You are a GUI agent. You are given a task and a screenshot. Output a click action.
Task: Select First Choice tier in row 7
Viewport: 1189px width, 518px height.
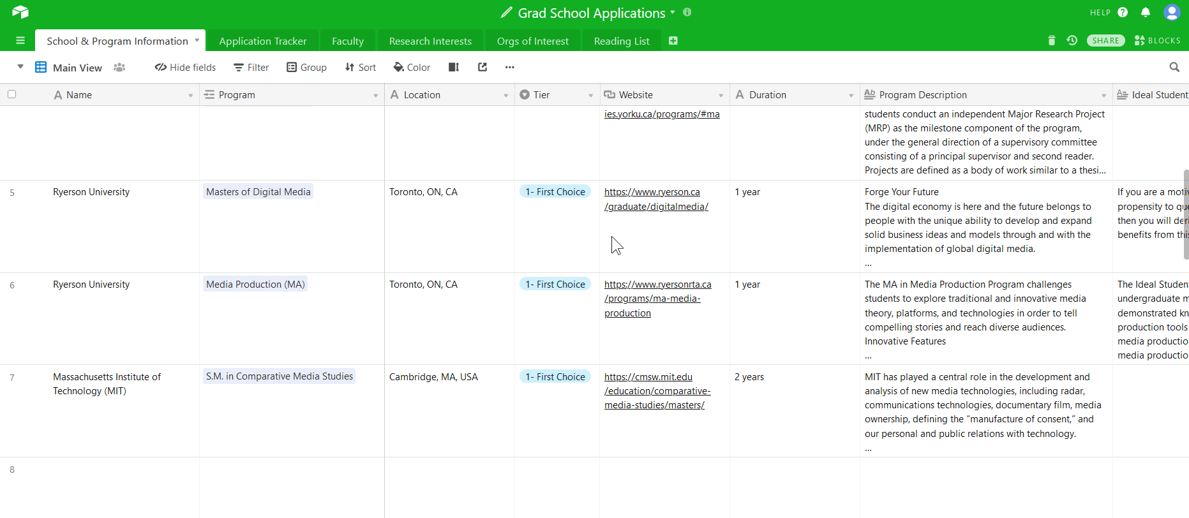tap(555, 376)
